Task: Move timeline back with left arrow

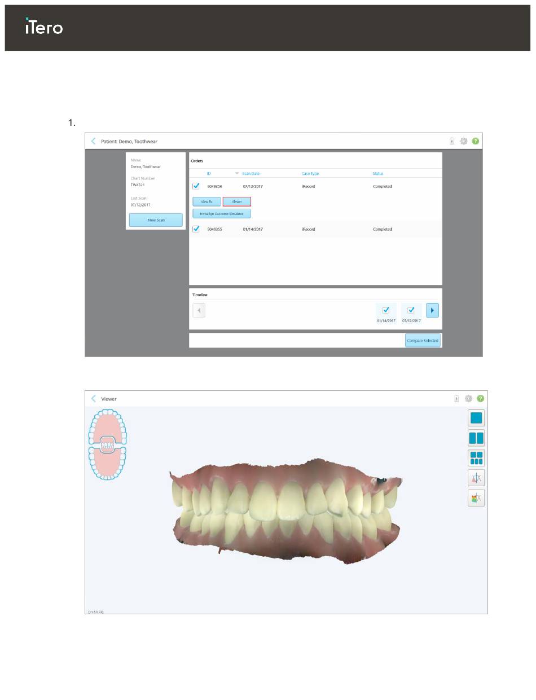Action: pyautogui.click(x=199, y=310)
